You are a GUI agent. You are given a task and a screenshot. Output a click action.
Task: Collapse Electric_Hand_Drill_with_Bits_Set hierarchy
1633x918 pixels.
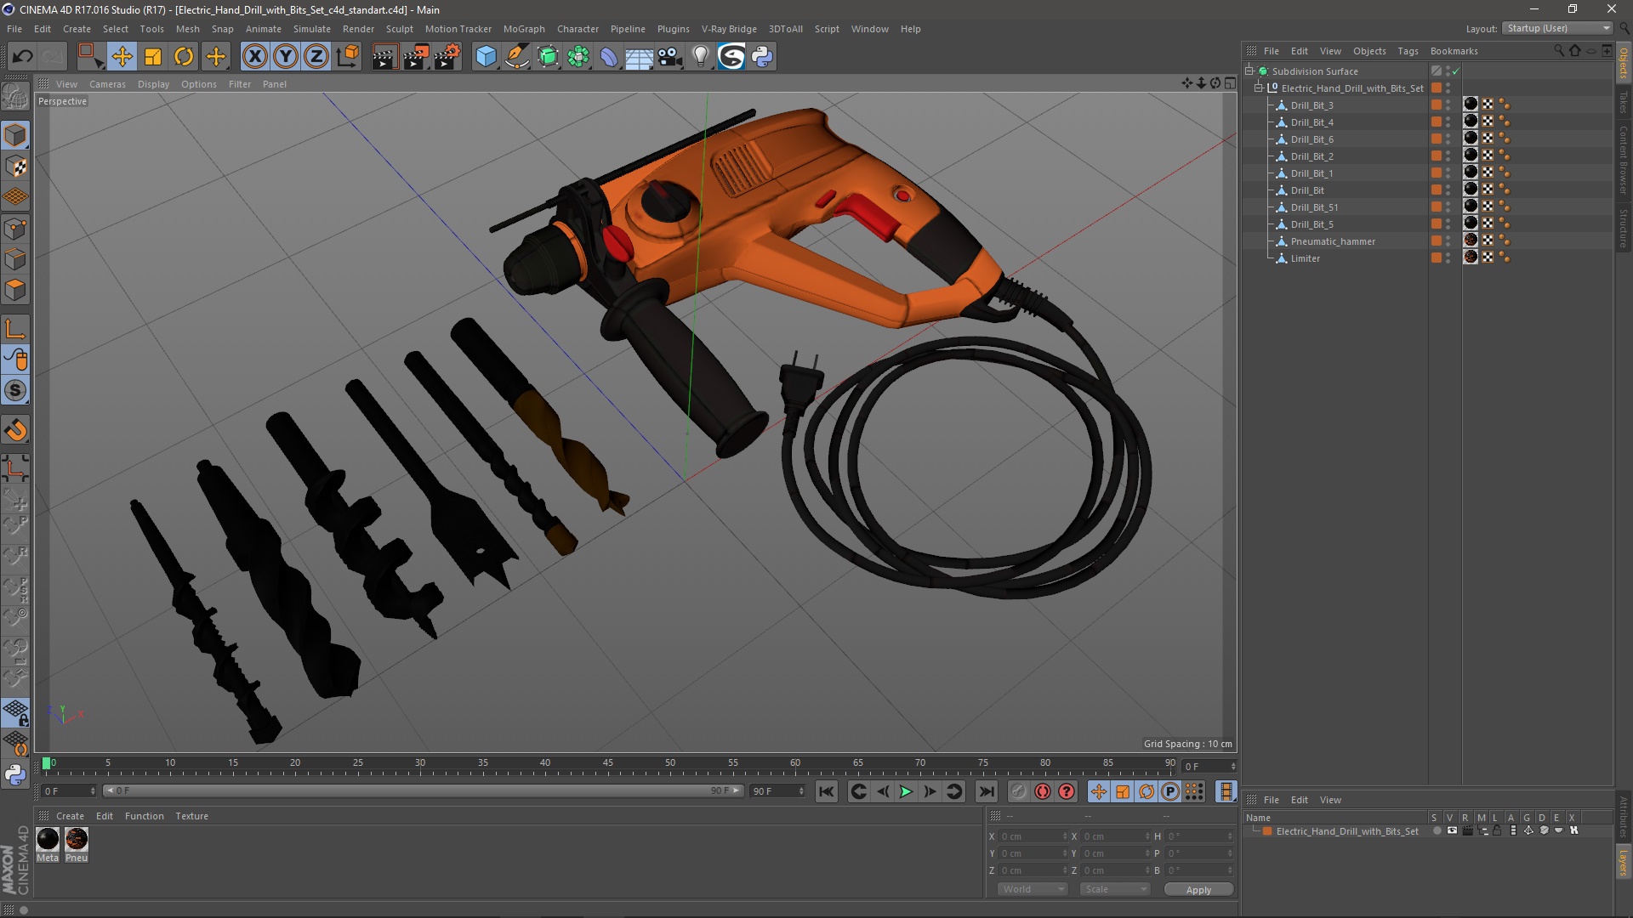click(x=1259, y=88)
